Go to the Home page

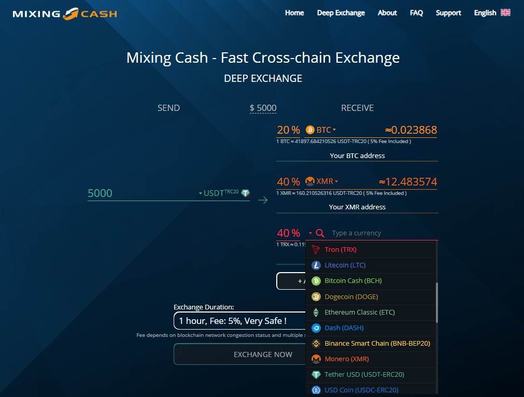(294, 13)
